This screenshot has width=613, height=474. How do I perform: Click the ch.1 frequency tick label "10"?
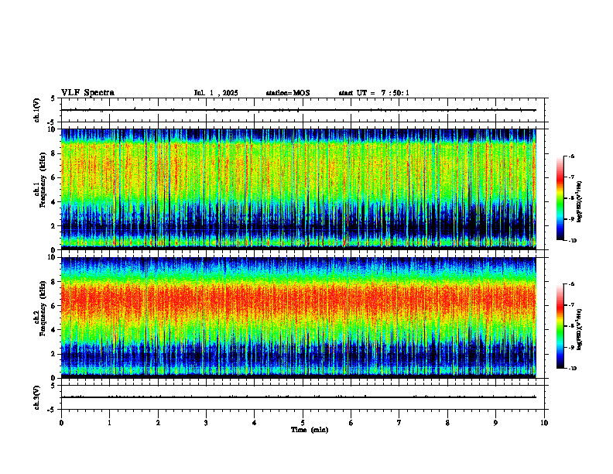53,129
